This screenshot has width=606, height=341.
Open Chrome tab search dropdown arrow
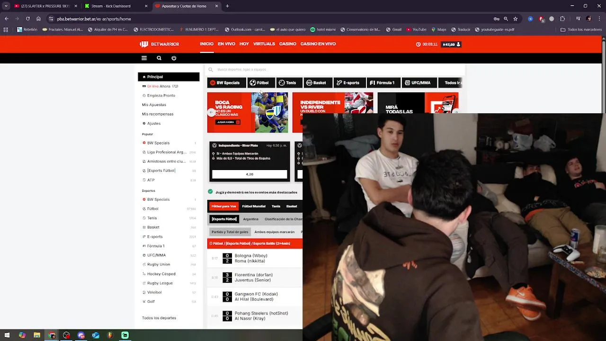[x=6, y=6]
